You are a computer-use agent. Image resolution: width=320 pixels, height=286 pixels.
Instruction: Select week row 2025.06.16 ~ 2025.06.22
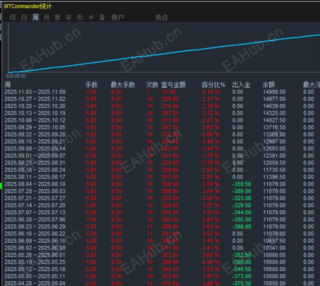click(x=161, y=234)
